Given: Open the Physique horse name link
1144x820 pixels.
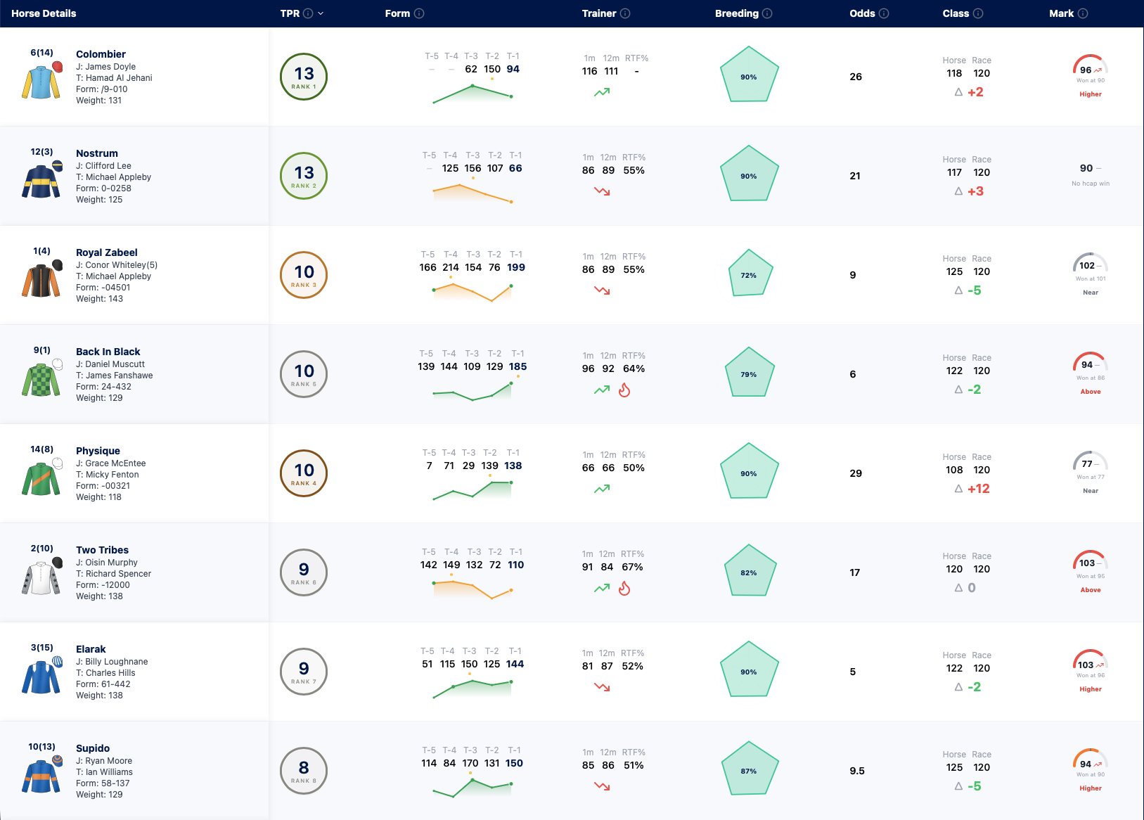Looking at the screenshot, I should point(98,451).
